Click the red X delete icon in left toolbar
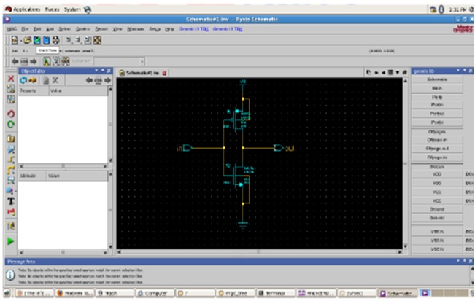Viewport: 475px width, 301px height. tap(11, 79)
